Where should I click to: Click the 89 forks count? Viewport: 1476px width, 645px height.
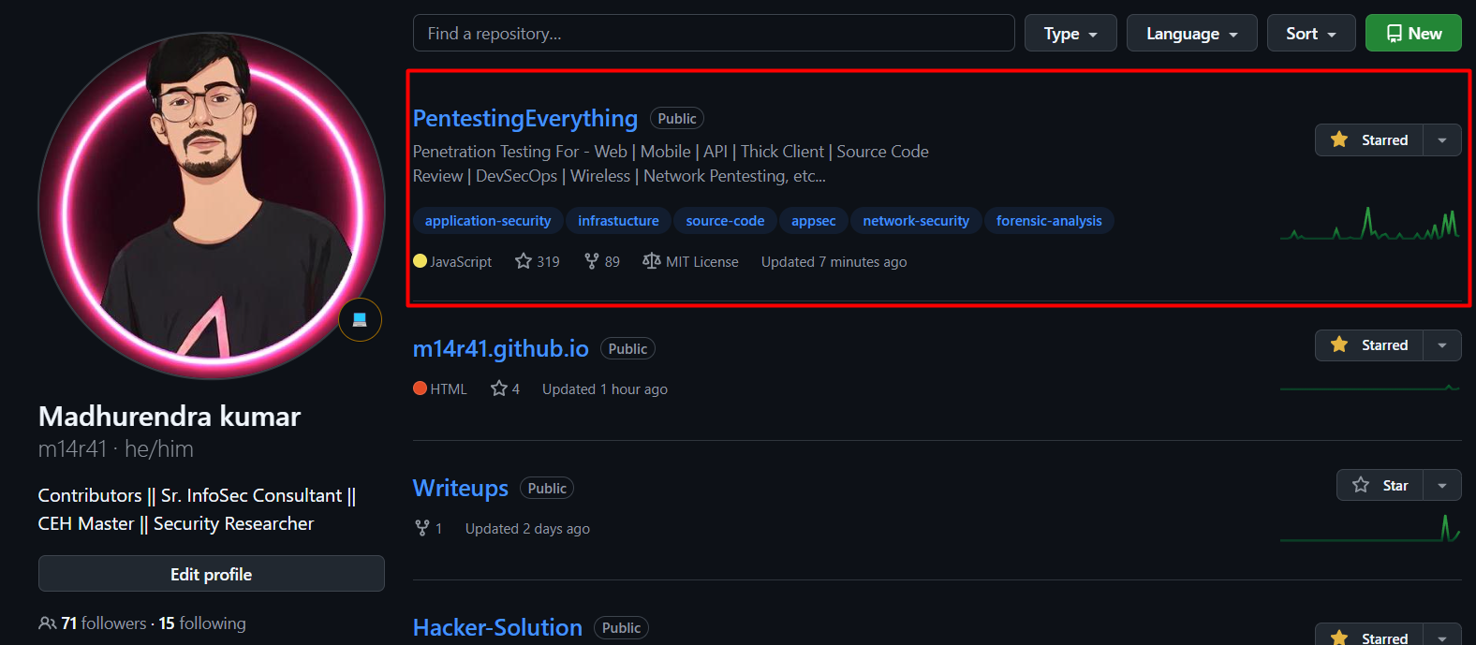tap(613, 262)
